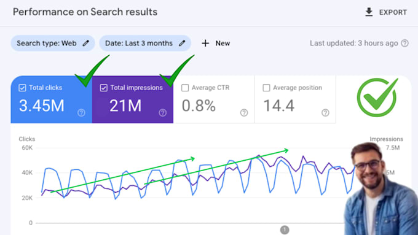The image size is (418, 235).
Task: Click the Export download icon
Action: (369, 12)
